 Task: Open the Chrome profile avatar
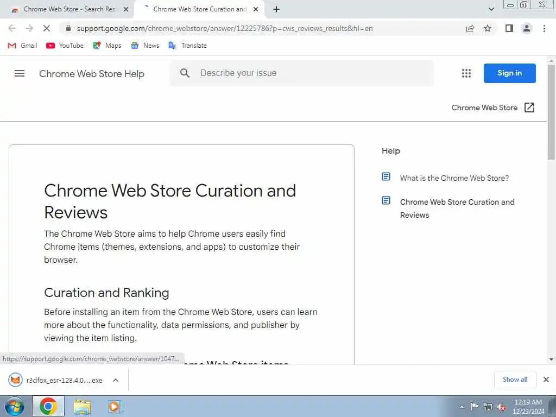[527, 28]
